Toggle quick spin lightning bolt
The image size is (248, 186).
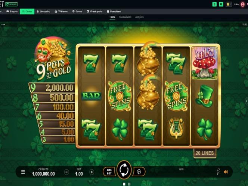tap(218, 171)
